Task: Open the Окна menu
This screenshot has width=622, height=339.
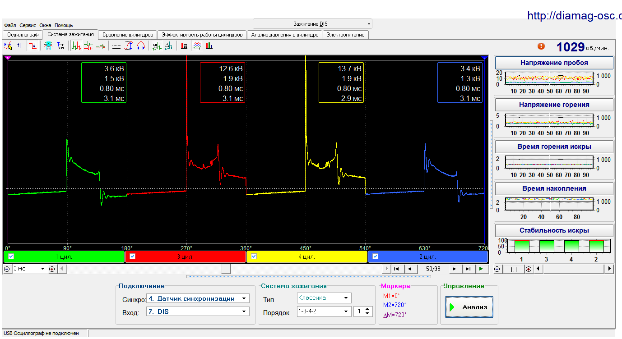Action: pyautogui.click(x=46, y=25)
